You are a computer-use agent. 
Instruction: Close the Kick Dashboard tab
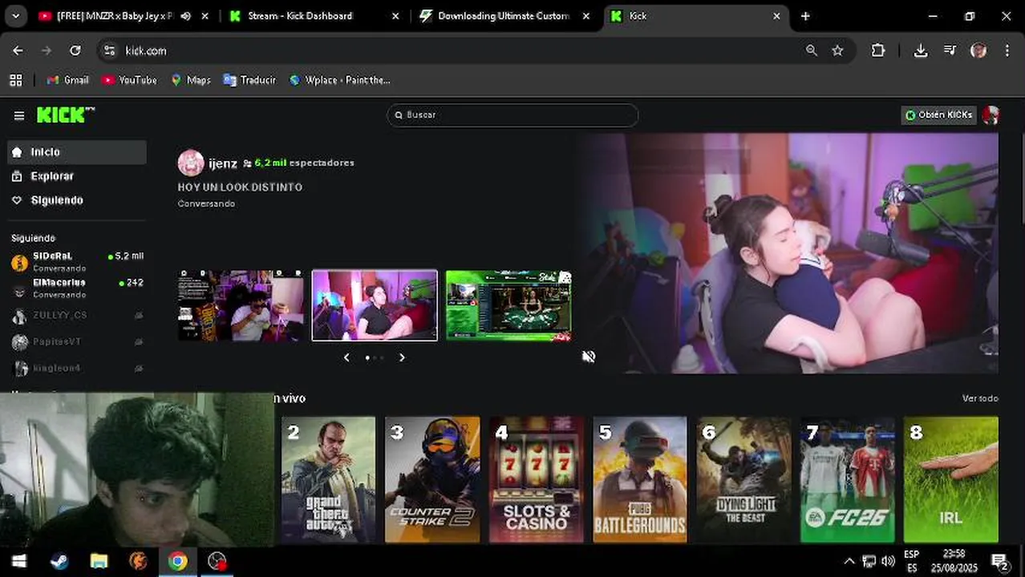pyautogui.click(x=395, y=16)
